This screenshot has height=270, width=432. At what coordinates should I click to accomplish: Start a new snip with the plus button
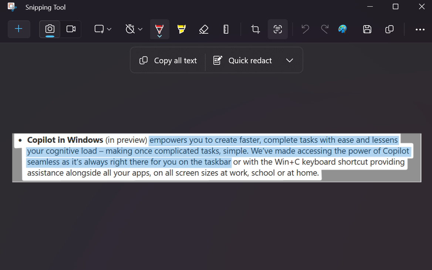pos(19,29)
